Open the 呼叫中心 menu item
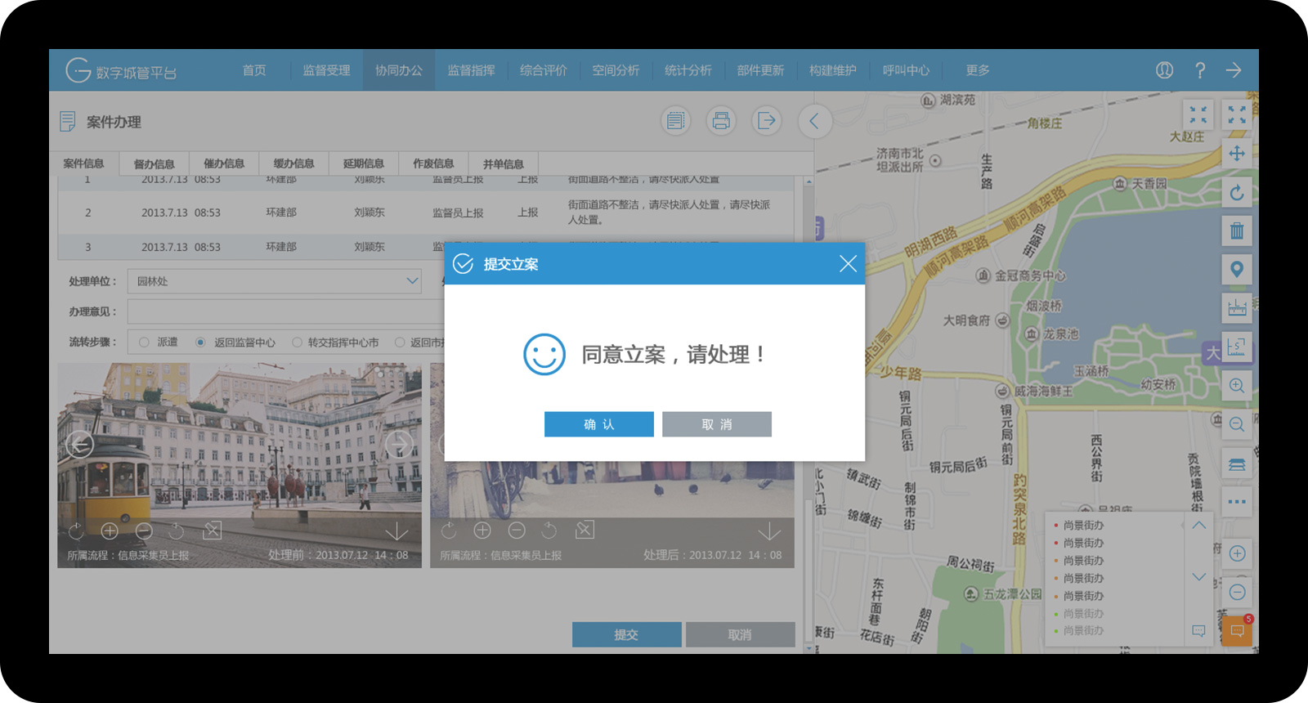The width and height of the screenshot is (1308, 703). coord(906,70)
